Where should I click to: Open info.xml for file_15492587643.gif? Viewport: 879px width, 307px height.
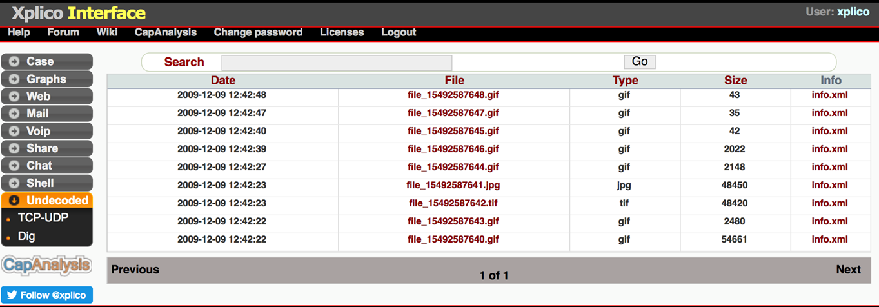click(830, 221)
